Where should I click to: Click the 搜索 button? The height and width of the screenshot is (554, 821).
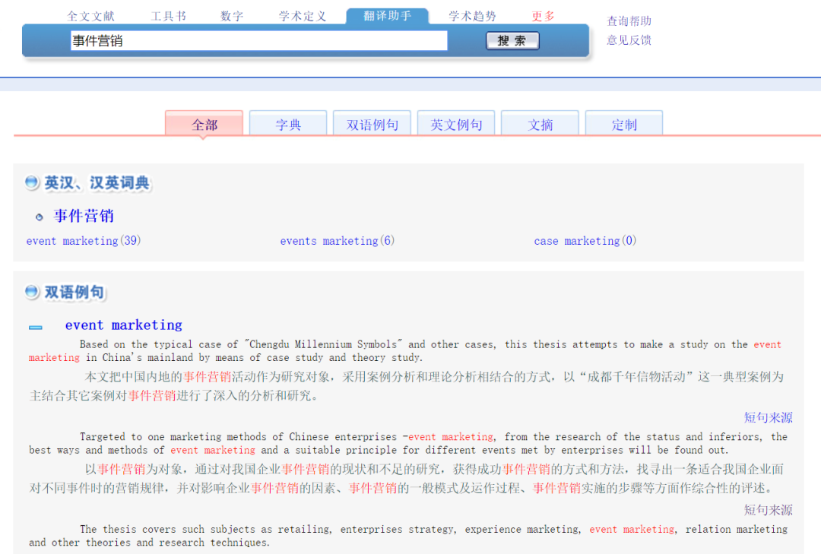(512, 41)
